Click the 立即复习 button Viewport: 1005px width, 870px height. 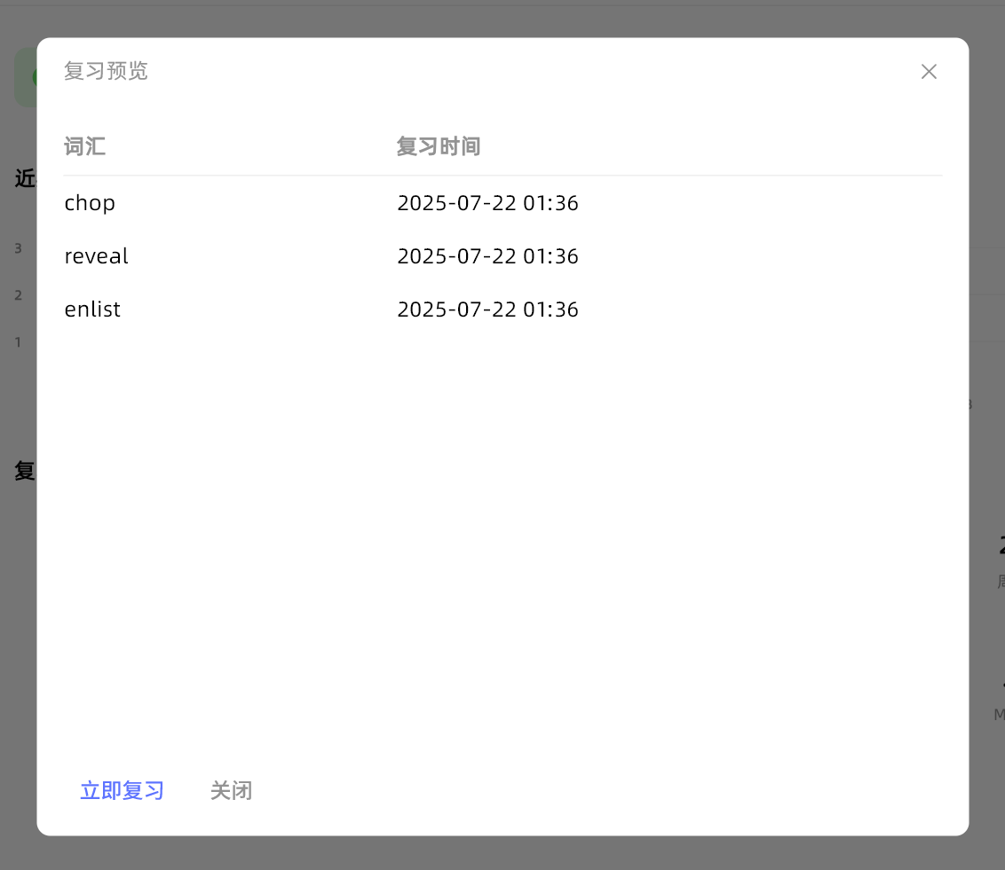point(123,790)
